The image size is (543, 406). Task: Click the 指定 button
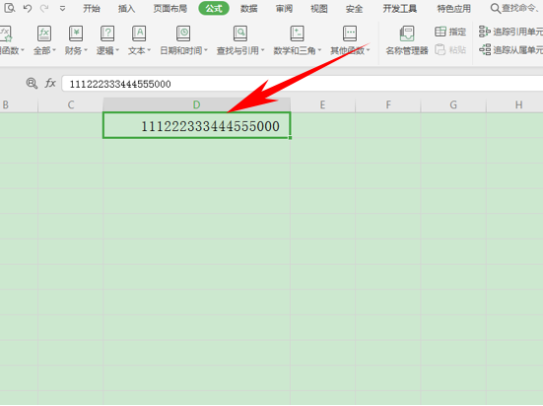[450, 32]
